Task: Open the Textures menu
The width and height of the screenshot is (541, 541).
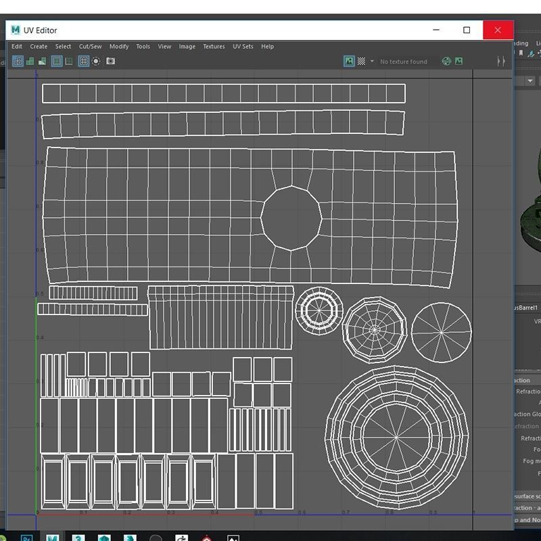Action: [x=214, y=47]
